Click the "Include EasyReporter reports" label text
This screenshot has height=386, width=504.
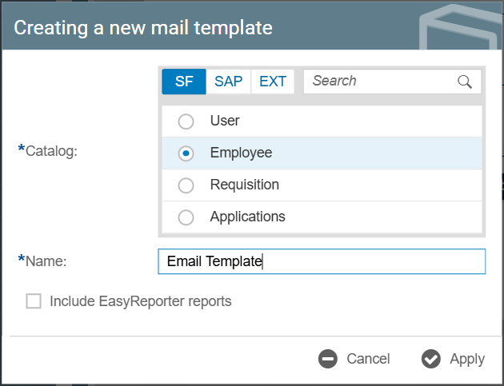click(x=140, y=301)
